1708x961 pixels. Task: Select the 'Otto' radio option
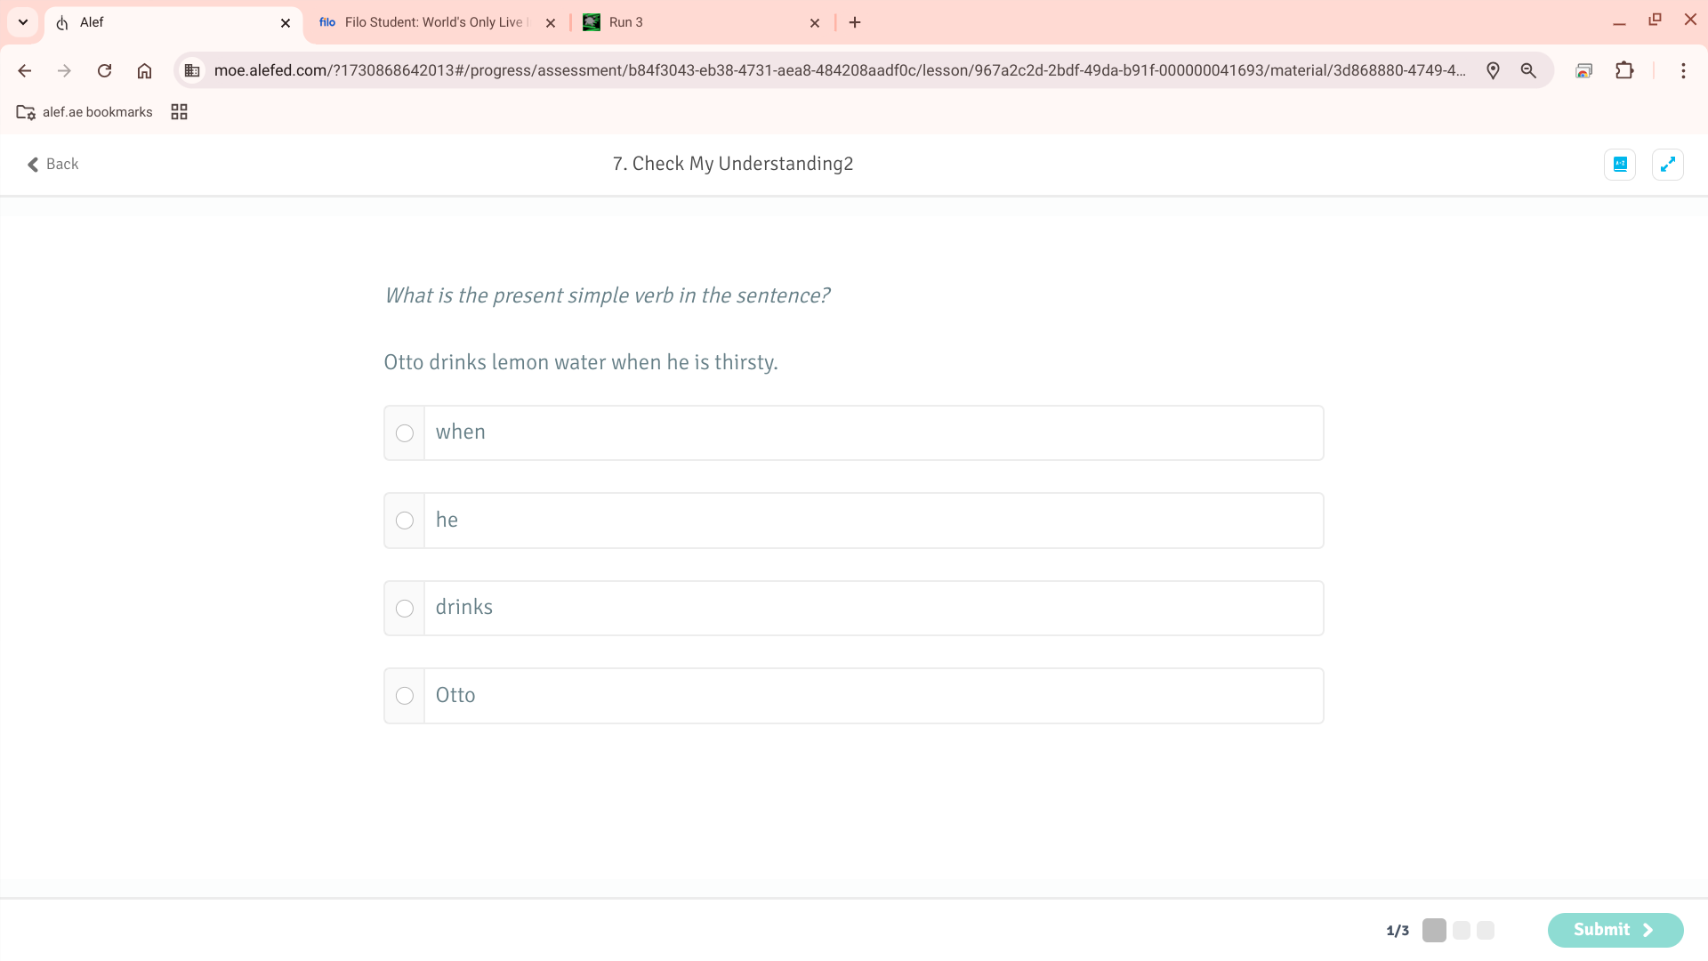[405, 696]
